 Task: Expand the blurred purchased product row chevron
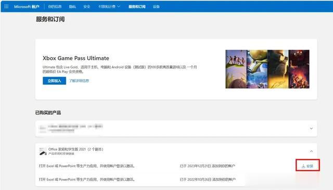pyautogui.click(x=311, y=129)
